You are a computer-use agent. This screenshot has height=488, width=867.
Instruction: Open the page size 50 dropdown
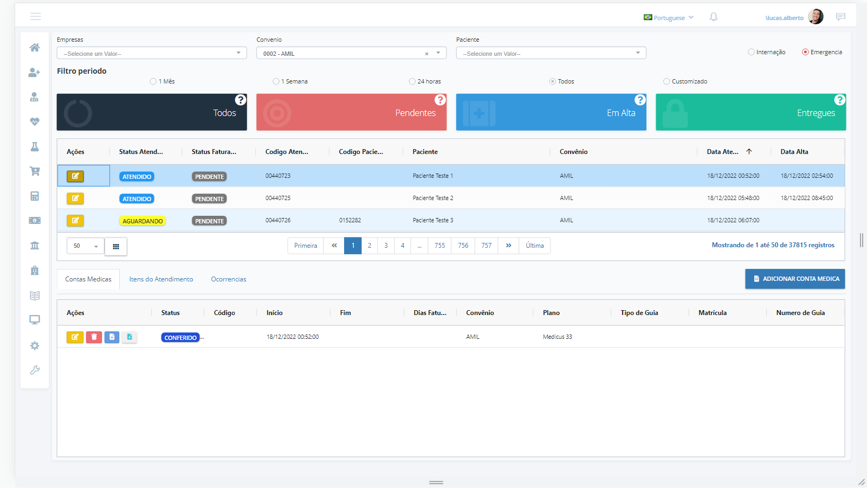pos(86,246)
